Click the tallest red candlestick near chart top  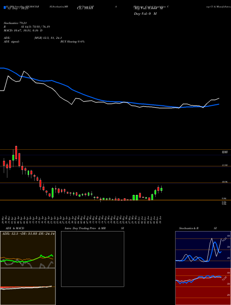pos(16,152)
